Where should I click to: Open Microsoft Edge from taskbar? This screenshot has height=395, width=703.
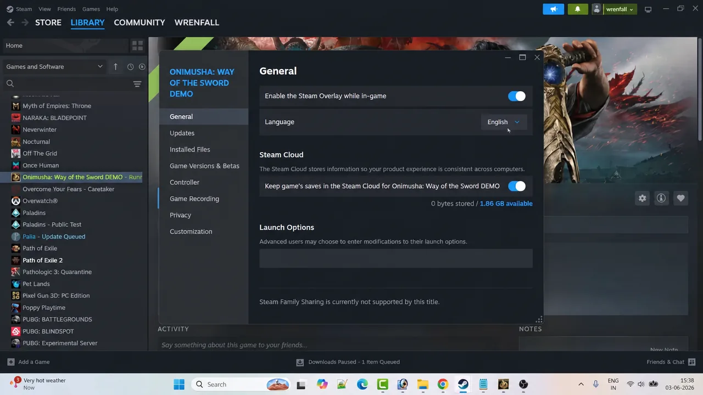pyautogui.click(x=362, y=385)
